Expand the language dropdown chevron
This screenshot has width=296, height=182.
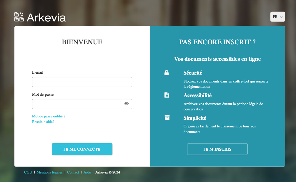(282, 17)
